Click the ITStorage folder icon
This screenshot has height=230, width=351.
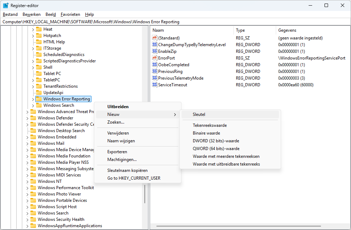tap(39, 48)
